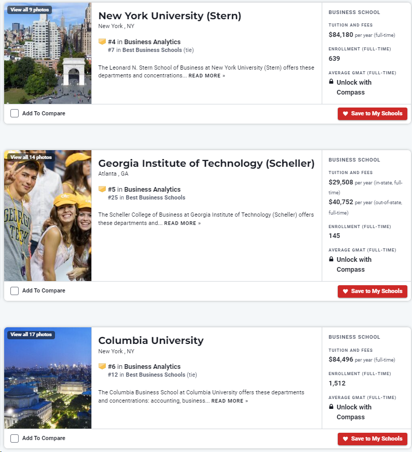Select the enrollment value 145
The width and height of the screenshot is (412, 452).
334,236
